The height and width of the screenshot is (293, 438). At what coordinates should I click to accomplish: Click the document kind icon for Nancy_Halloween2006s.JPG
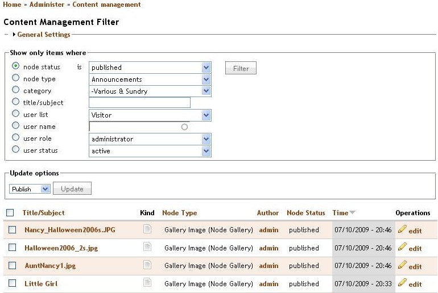[147, 229]
